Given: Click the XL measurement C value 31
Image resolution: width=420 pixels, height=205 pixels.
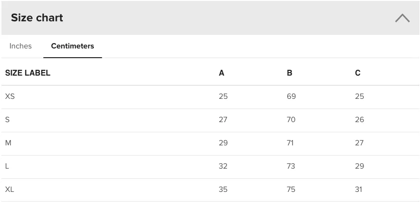Looking at the screenshot, I should (358, 189).
